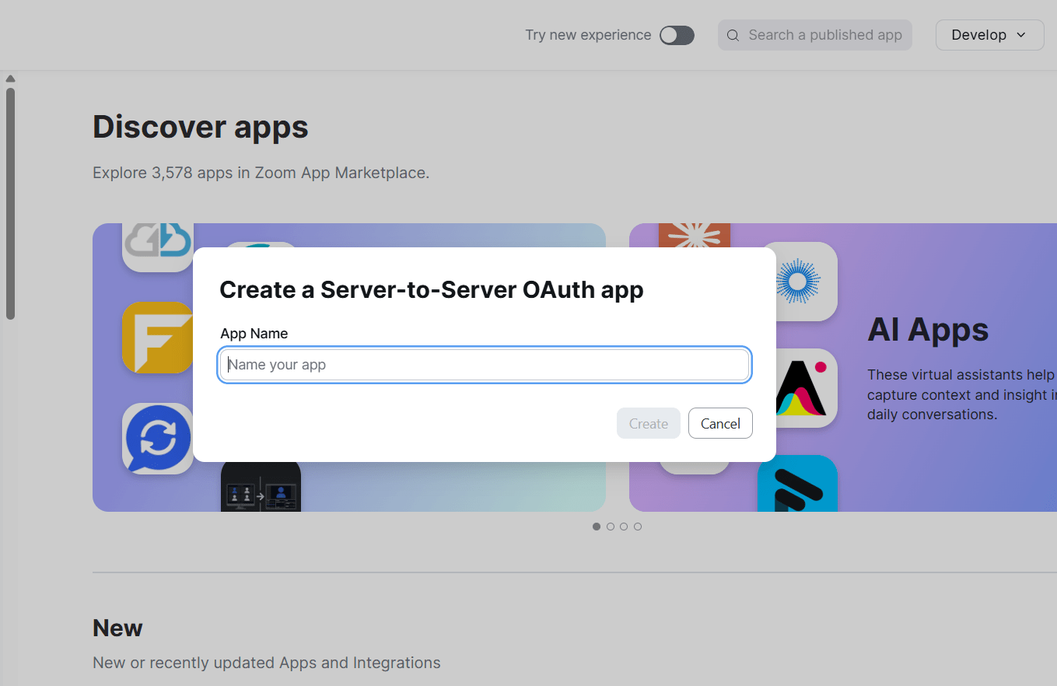Click the yellow F app icon
The width and height of the screenshot is (1057, 686).
[158, 338]
